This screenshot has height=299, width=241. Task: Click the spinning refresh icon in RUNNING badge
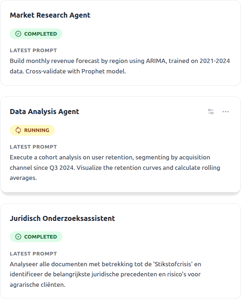click(x=18, y=130)
